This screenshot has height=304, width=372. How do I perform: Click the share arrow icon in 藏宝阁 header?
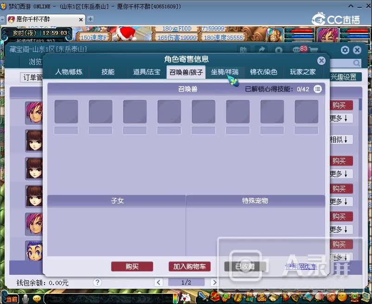[x=262, y=50]
